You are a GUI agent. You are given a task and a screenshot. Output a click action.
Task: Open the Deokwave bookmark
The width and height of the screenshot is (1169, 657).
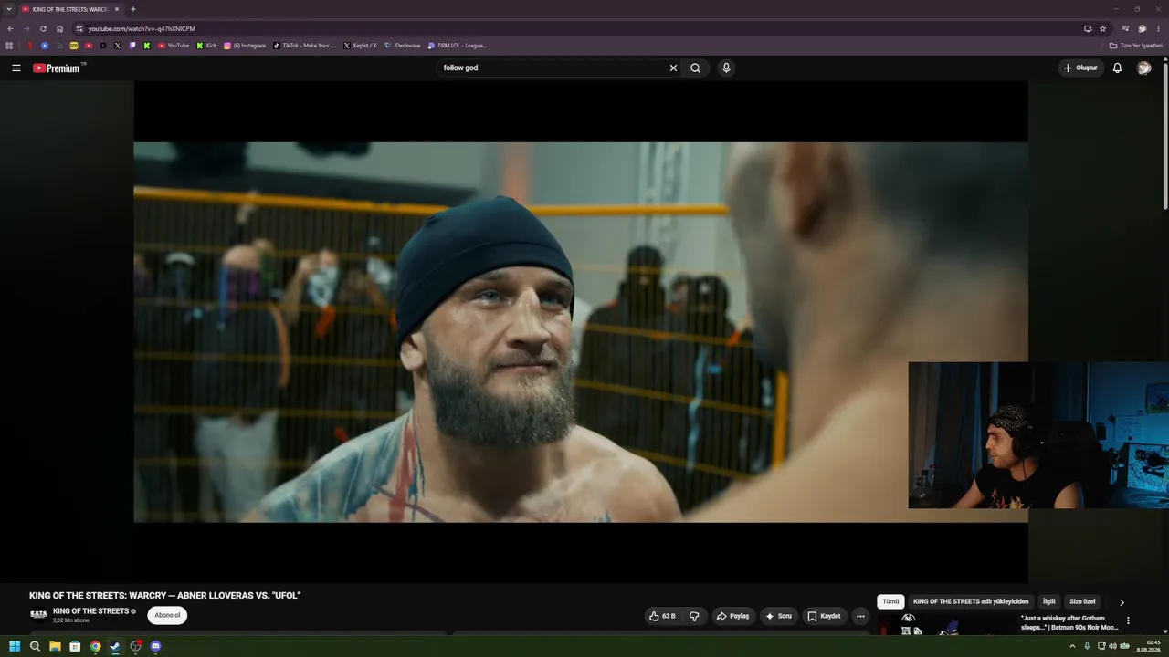[x=402, y=46]
